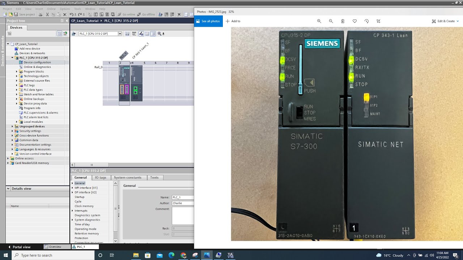Click the Undo arrow icon
The height and width of the screenshot is (260, 463).
72,14
